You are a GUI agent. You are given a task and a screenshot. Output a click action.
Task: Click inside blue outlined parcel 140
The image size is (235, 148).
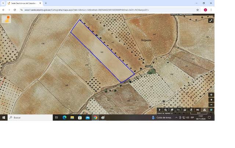(102, 52)
